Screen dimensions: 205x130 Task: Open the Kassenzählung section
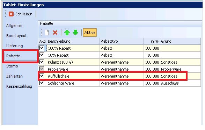click(19, 86)
